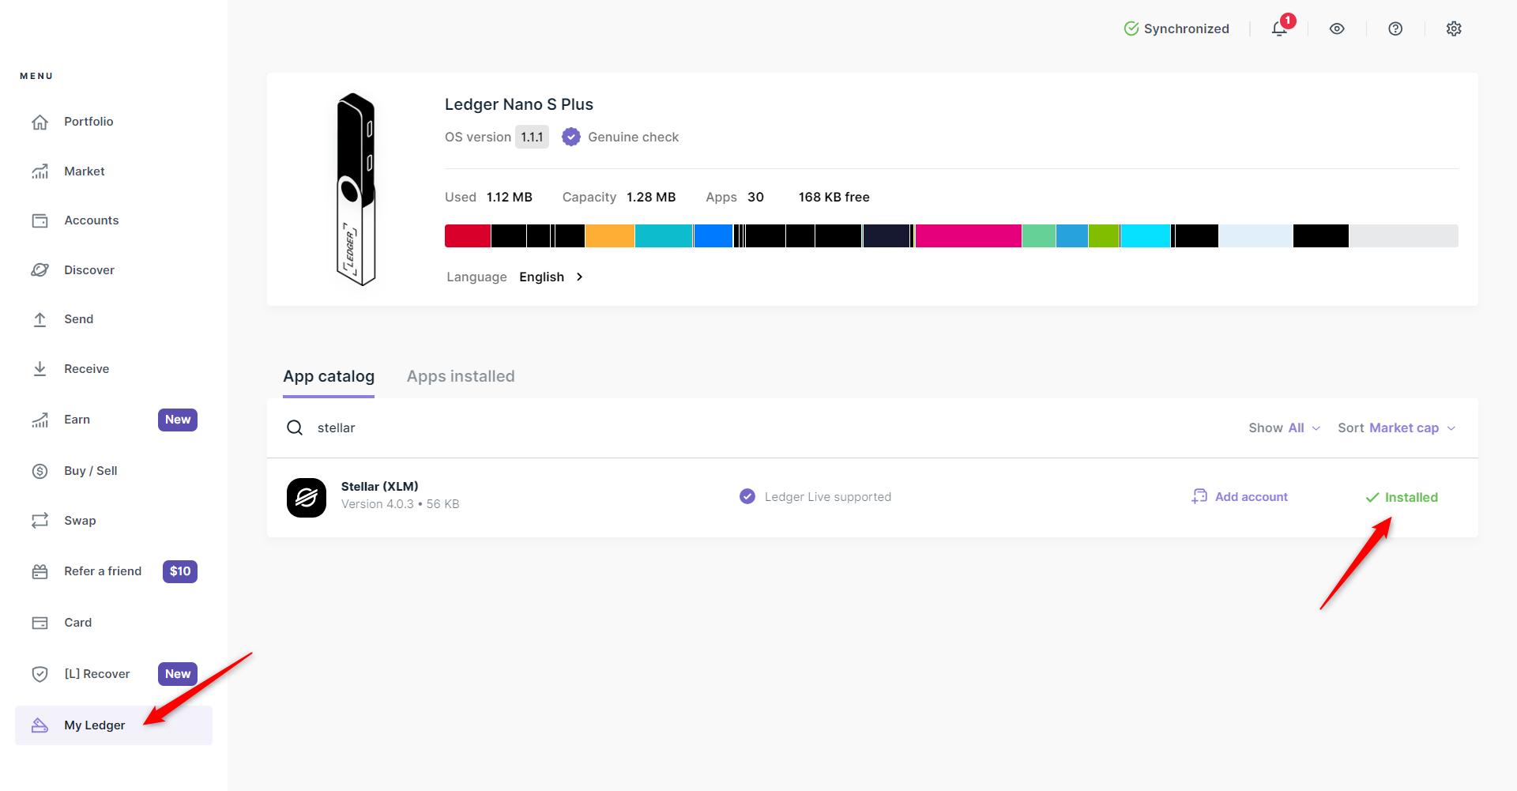Click the Card icon in sidebar
Image resolution: width=1517 pixels, height=791 pixels.
pyautogui.click(x=40, y=623)
